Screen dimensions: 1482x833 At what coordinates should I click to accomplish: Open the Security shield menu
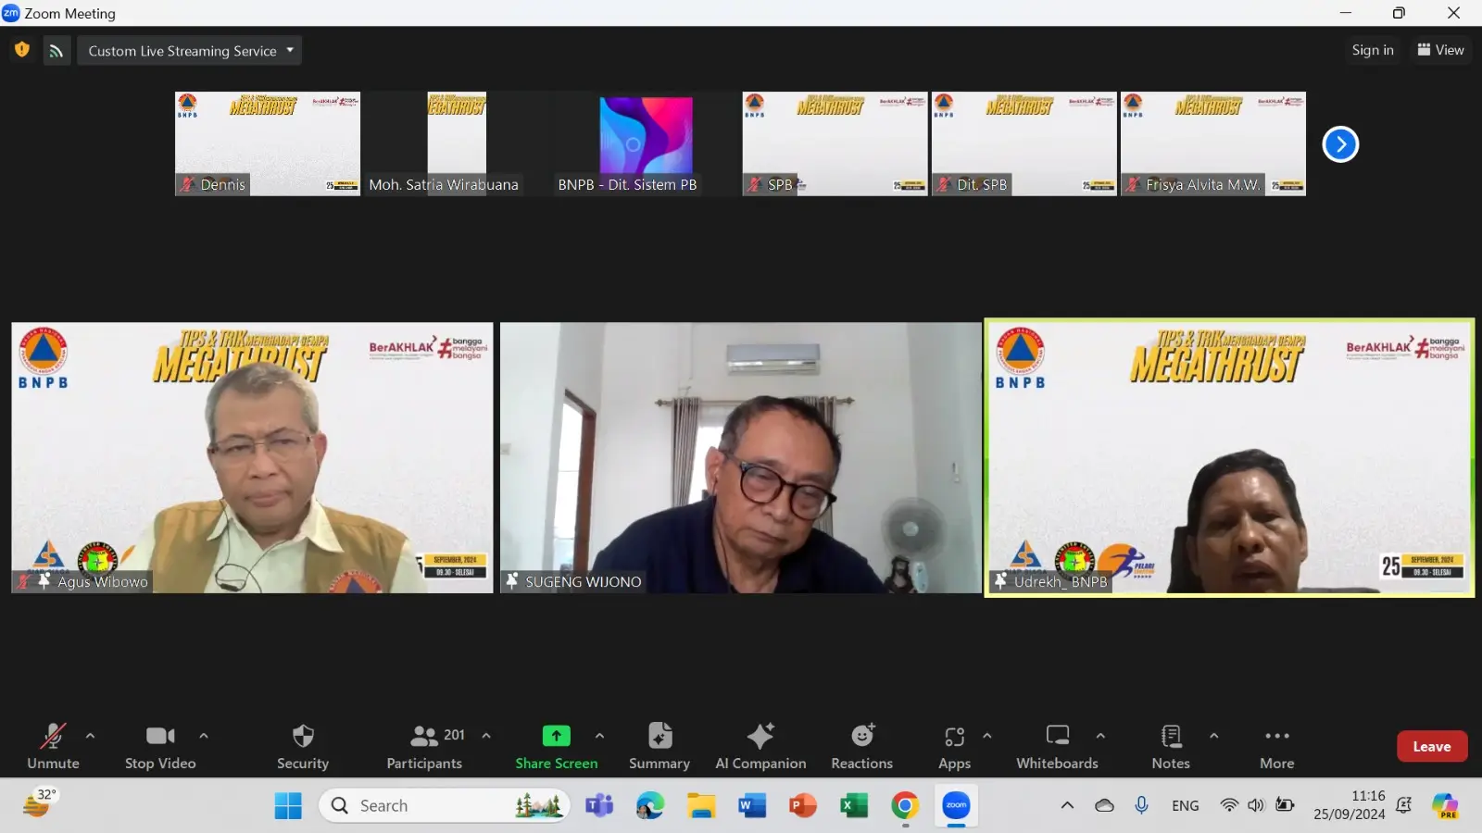(x=303, y=746)
